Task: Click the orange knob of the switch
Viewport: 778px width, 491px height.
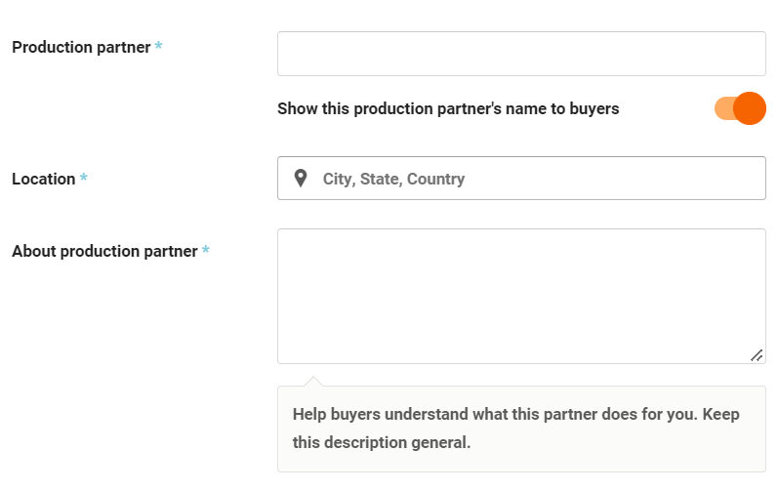Action: [749, 108]
